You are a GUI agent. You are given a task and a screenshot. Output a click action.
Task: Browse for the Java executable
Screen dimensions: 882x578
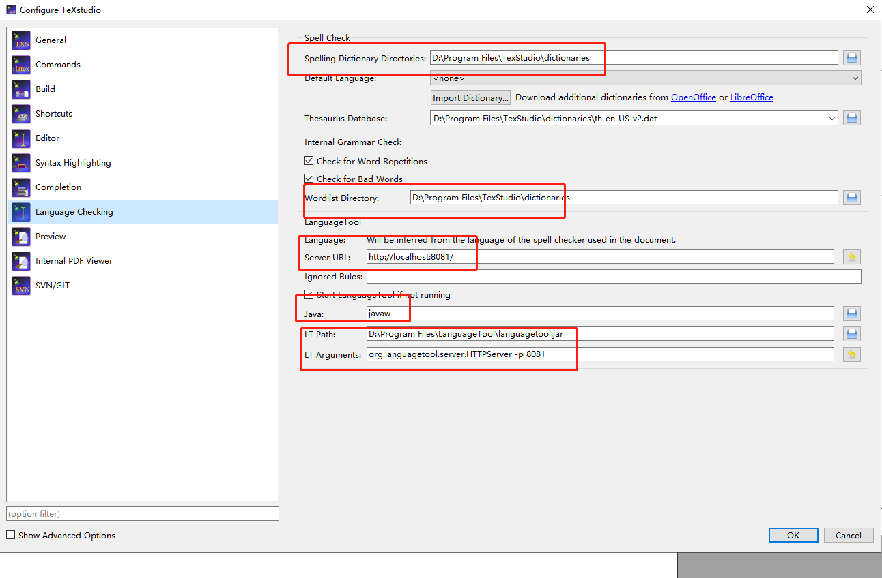(x=852, y=314)
